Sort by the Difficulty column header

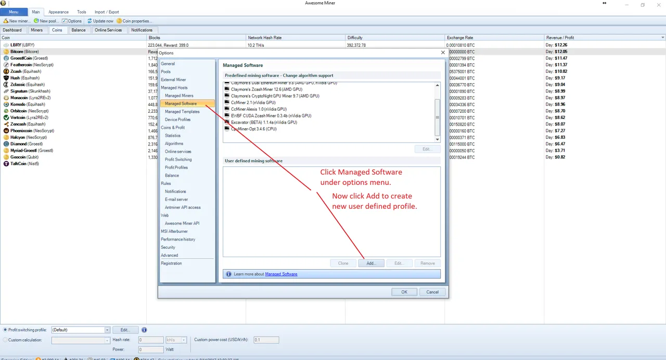(x=395, y=38)
